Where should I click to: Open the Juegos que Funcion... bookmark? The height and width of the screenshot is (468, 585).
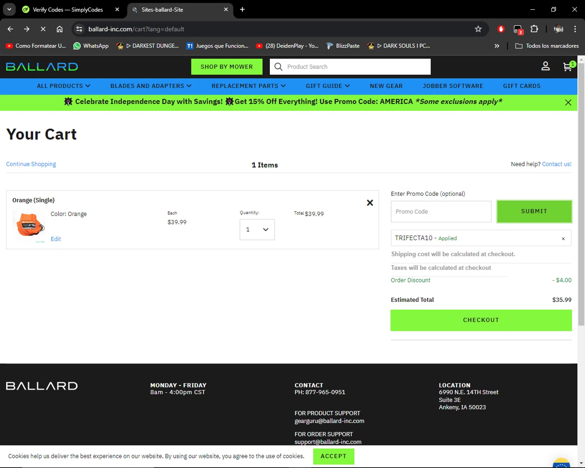[217, 46]
